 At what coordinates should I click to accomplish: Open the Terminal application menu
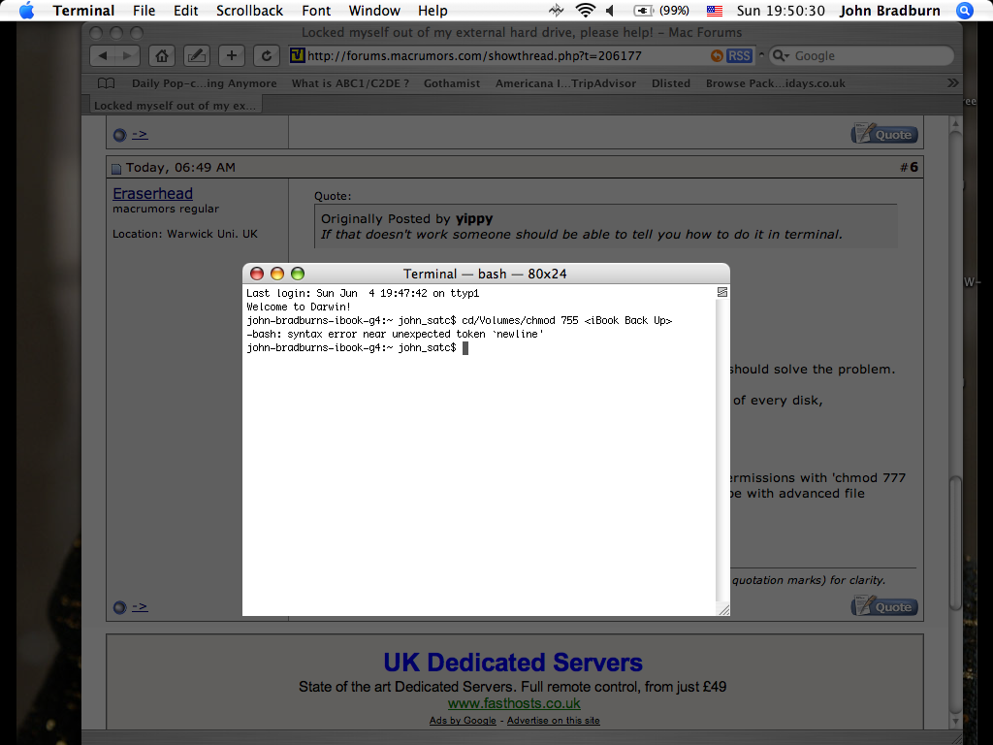[x=83, y=11]
